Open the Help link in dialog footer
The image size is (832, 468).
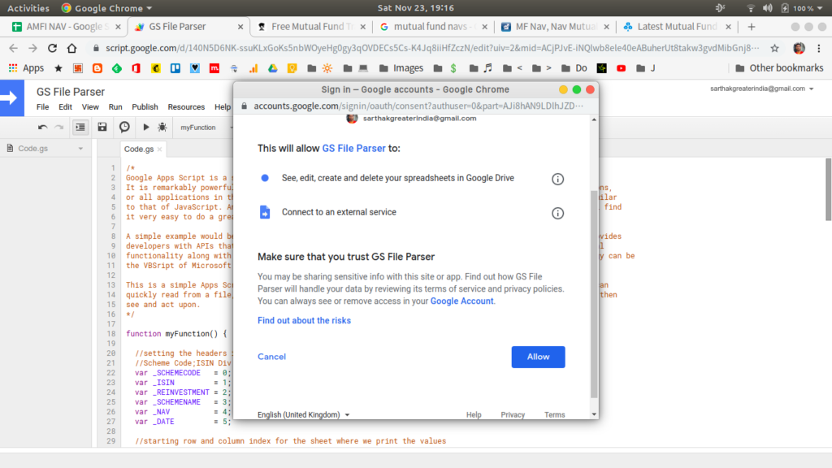(474, 415)
